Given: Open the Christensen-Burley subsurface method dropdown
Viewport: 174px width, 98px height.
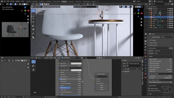Looking at the screenshot, I should 71,61.
